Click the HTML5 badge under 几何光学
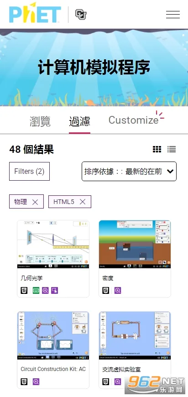 point(24,290)
